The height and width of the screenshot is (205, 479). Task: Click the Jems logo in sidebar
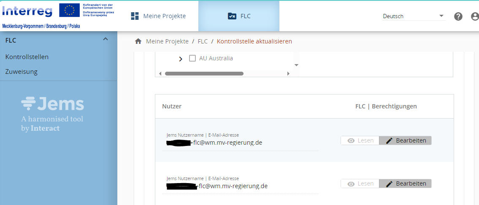52,114
